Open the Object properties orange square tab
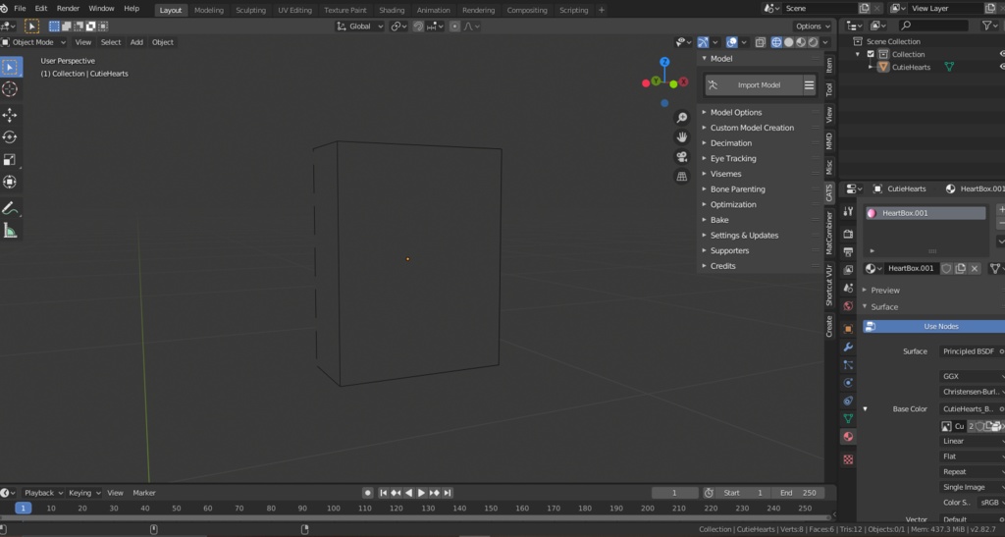This screenshot has width=1005, height=537. tap(848, 329)
